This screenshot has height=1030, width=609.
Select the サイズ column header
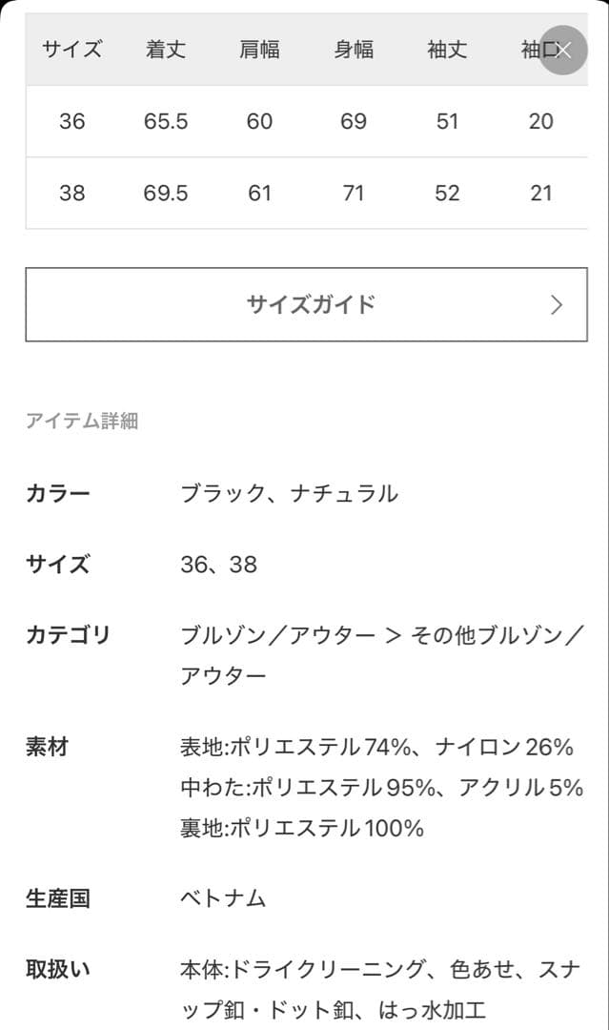pyautogui.click(x=71, y=51)
